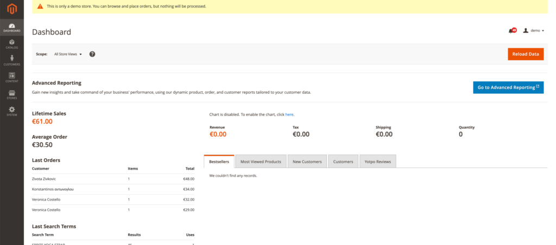Switch to the Bestsellers tab
556x245 pixels.
coord(219,162)
